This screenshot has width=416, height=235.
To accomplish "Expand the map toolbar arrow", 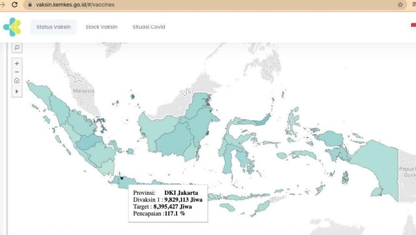I will (17, 91).
